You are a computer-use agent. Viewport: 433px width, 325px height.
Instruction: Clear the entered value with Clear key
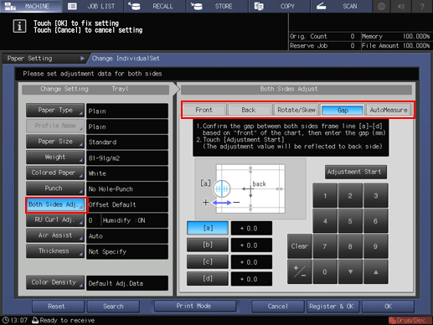tap(300, 246)
